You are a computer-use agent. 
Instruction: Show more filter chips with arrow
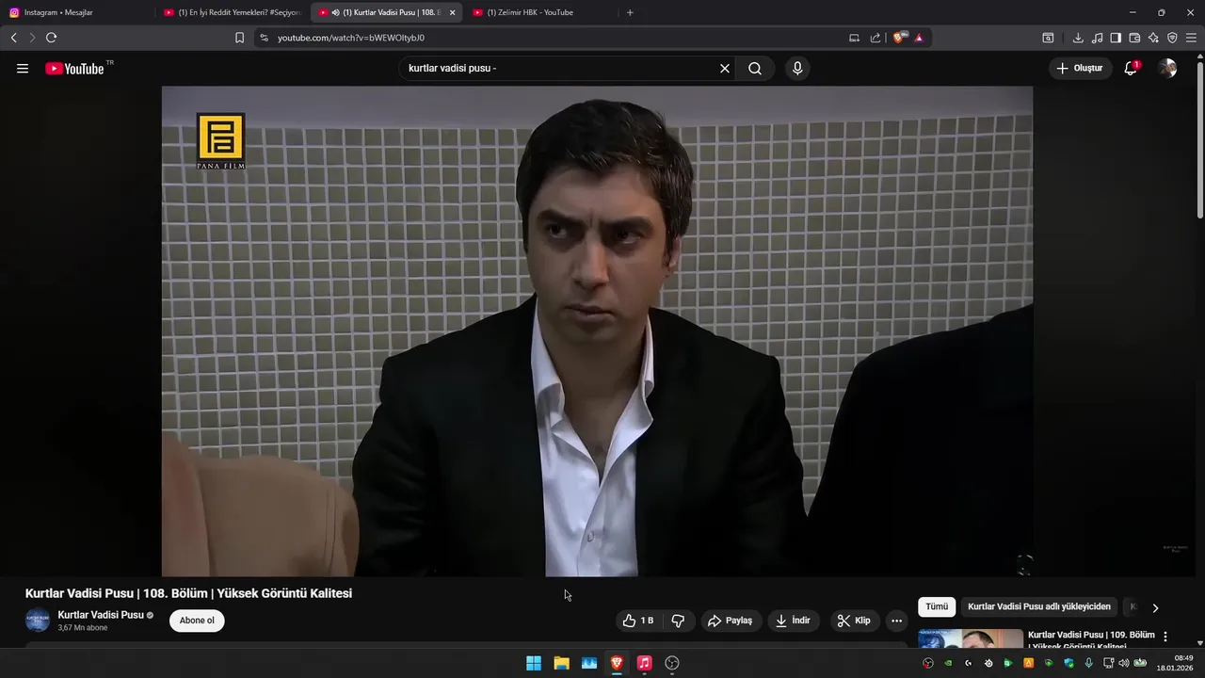click(1155, 607)
